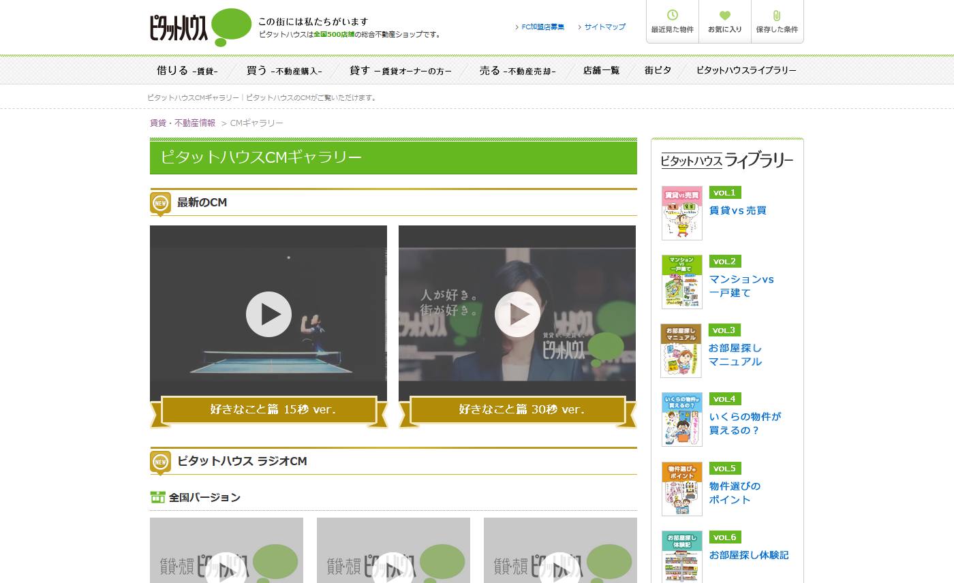The width and height of the screenshot is (954, 583).
Task: Open マンションvs一戸建て library link
Action: pyautogui.click(x=742, y=286)
